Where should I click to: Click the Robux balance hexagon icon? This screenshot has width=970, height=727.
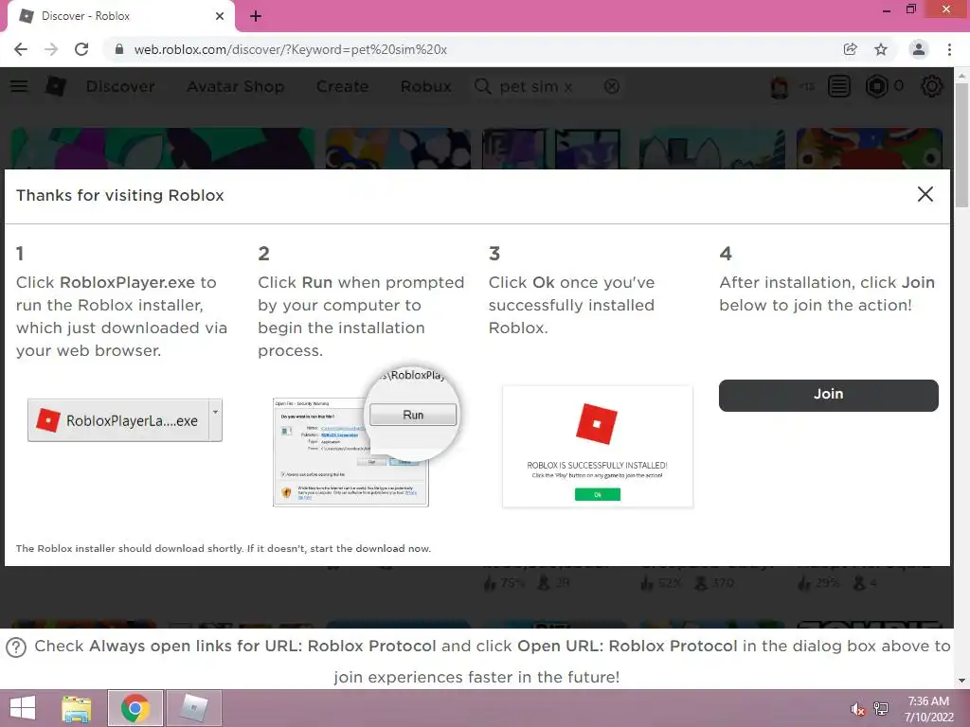876,86
